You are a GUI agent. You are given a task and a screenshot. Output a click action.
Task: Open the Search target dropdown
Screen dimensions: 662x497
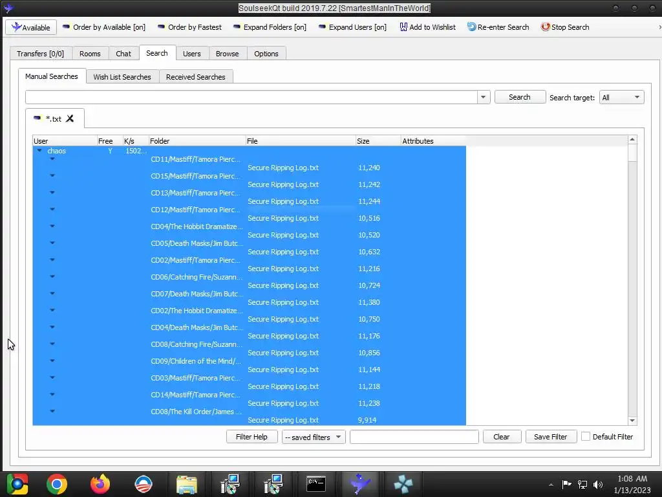tap(621, 98)
